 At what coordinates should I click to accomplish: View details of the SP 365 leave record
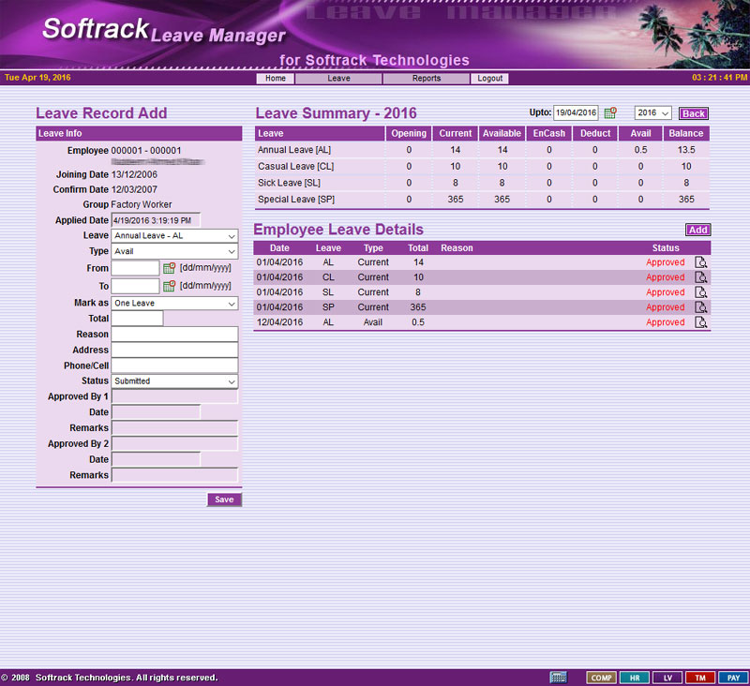pyautogui.click(x=701, y=307)
